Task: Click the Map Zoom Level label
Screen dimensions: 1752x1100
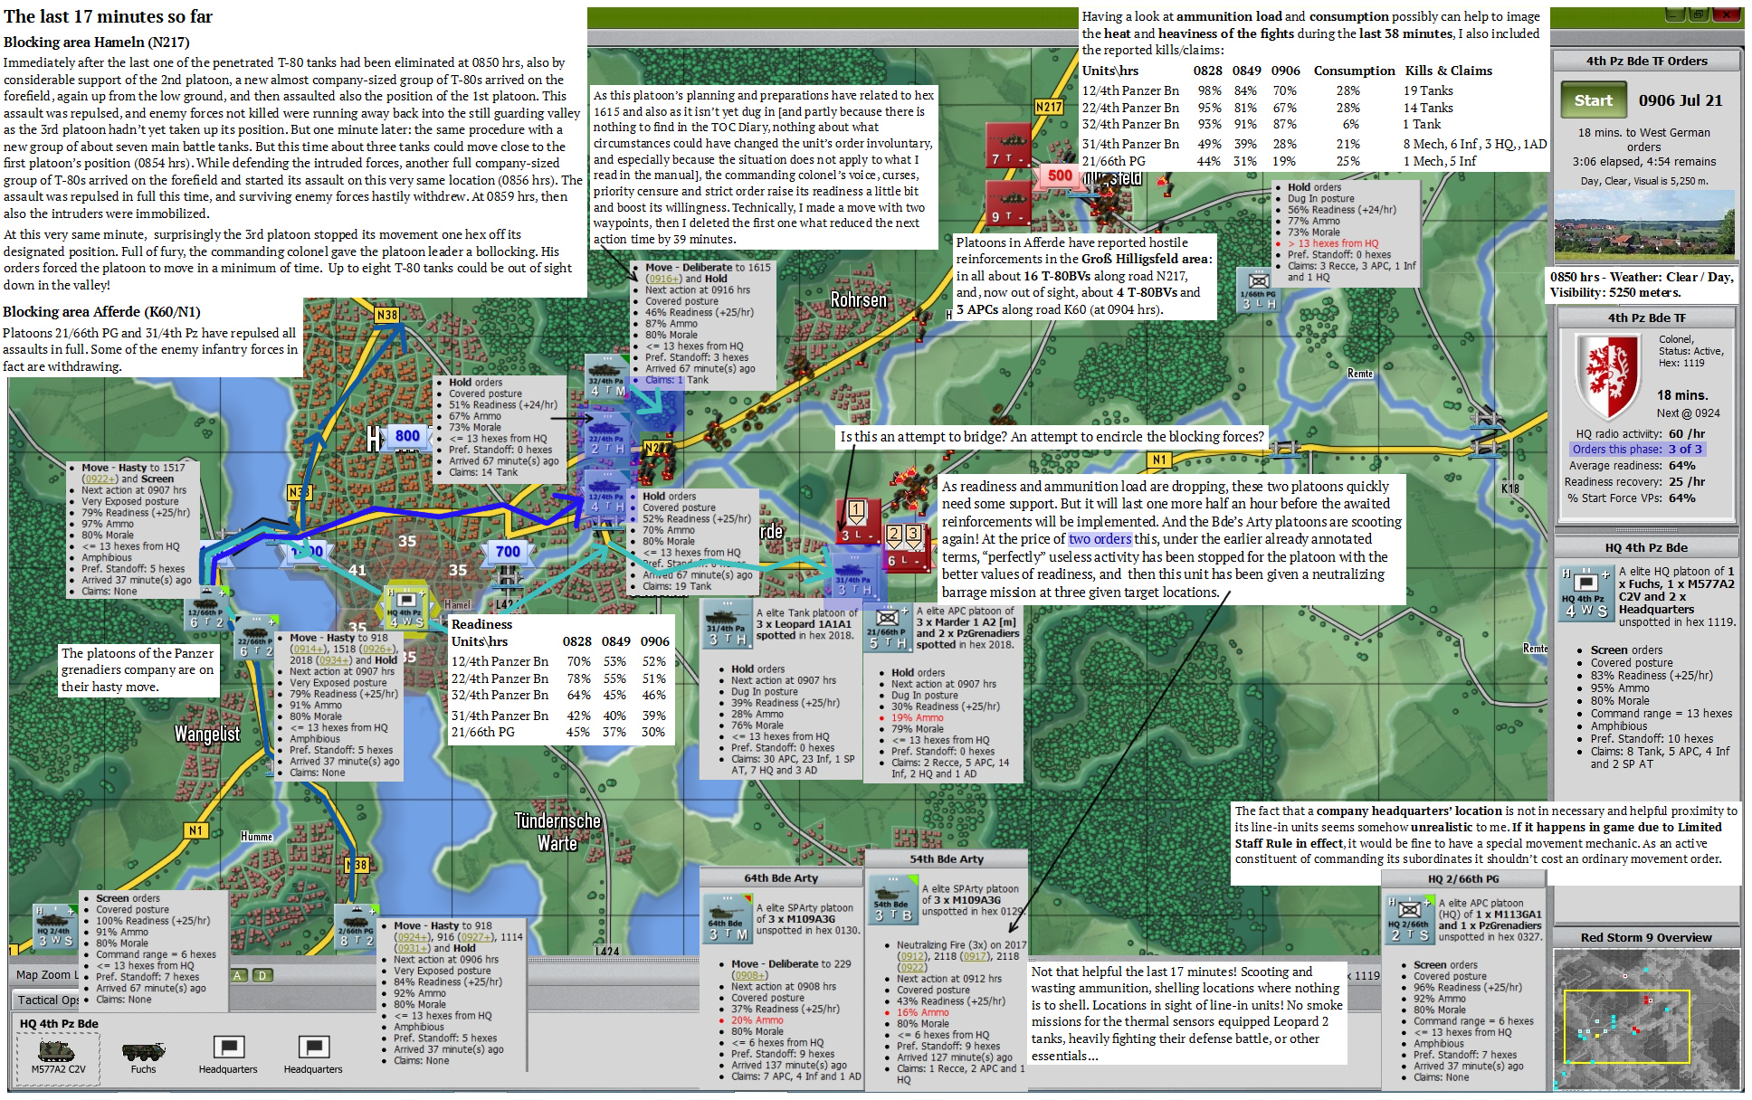Action: coord(47,974)
